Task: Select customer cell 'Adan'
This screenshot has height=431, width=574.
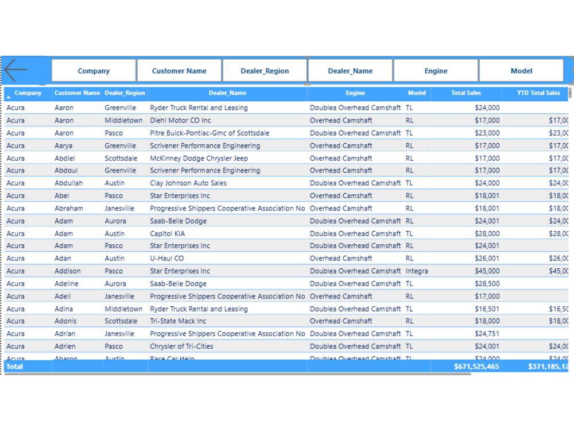Action: [63, 259]
